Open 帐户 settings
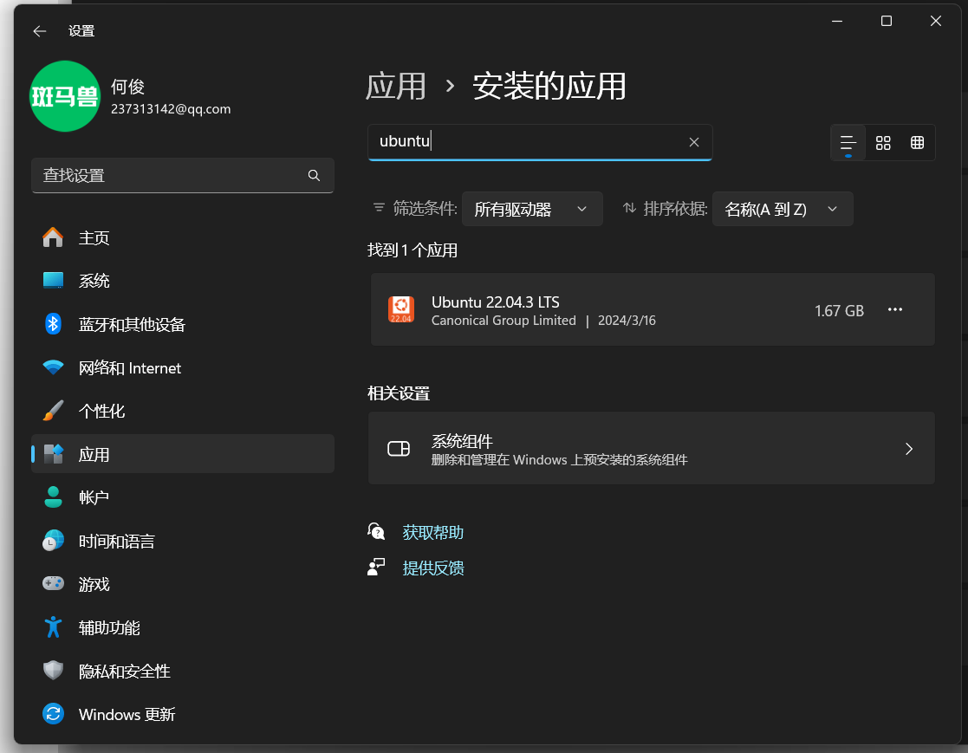 pyautogui.click(x=183, y=497)
